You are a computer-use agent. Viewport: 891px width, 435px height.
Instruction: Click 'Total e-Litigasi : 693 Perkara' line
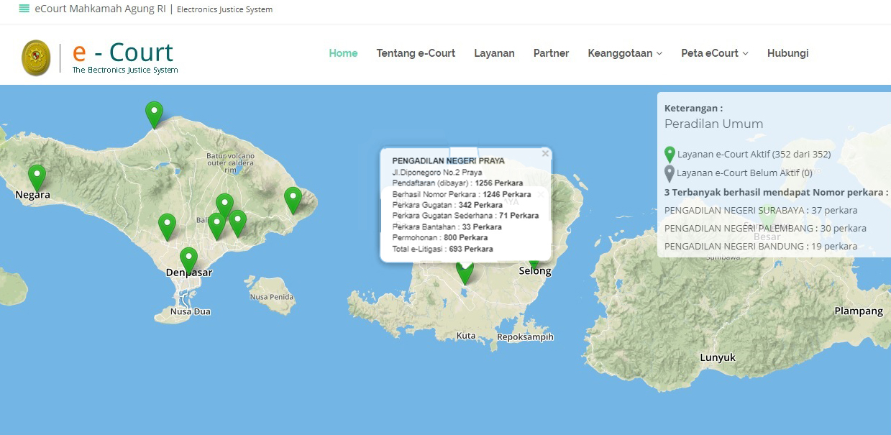(x=442, y=249)
